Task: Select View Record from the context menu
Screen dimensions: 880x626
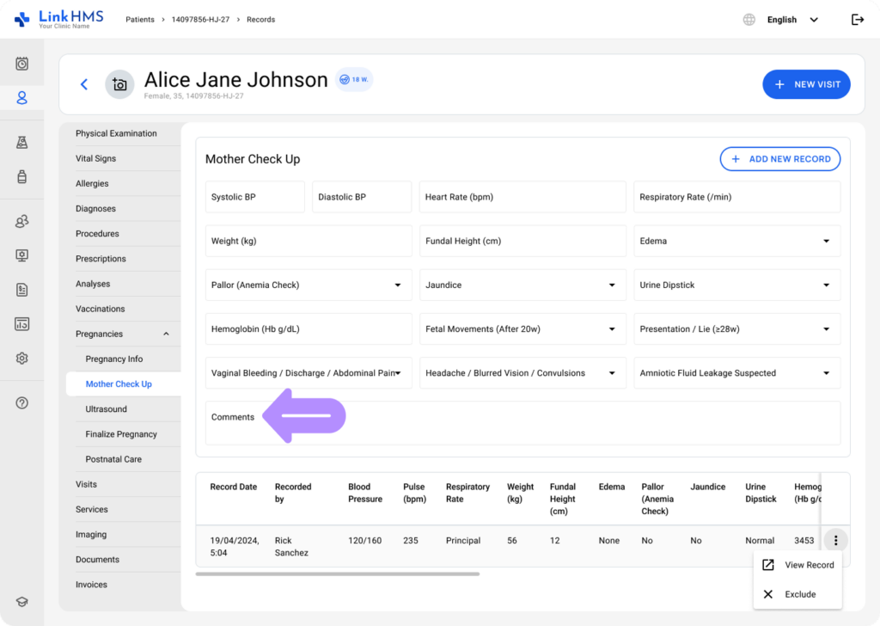Action: pyautogui.click(x=798, y=565)
